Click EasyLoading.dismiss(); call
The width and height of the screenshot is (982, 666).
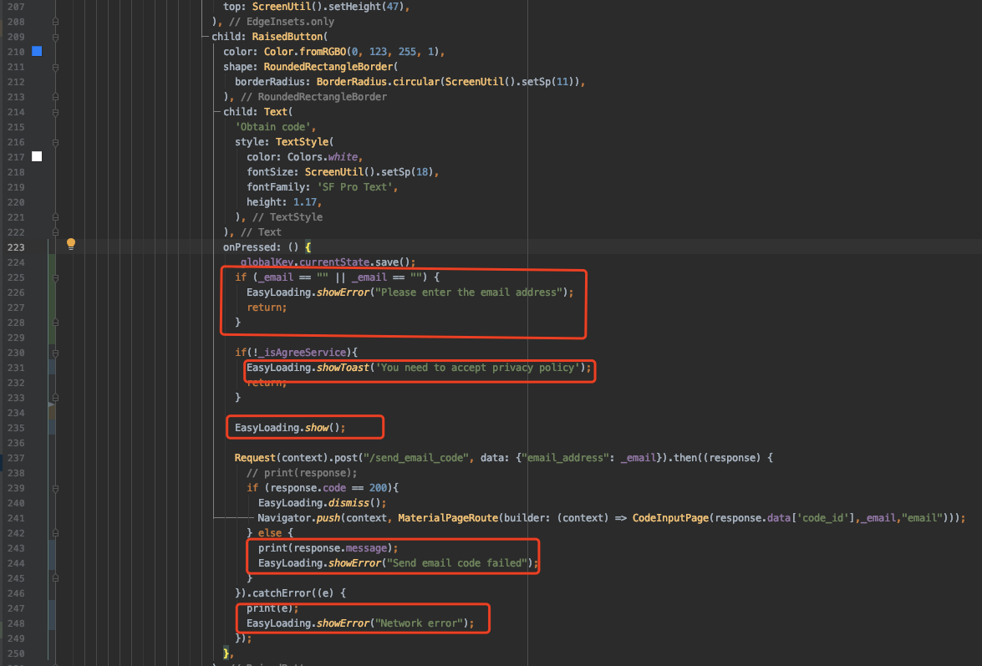coord(322,502)
